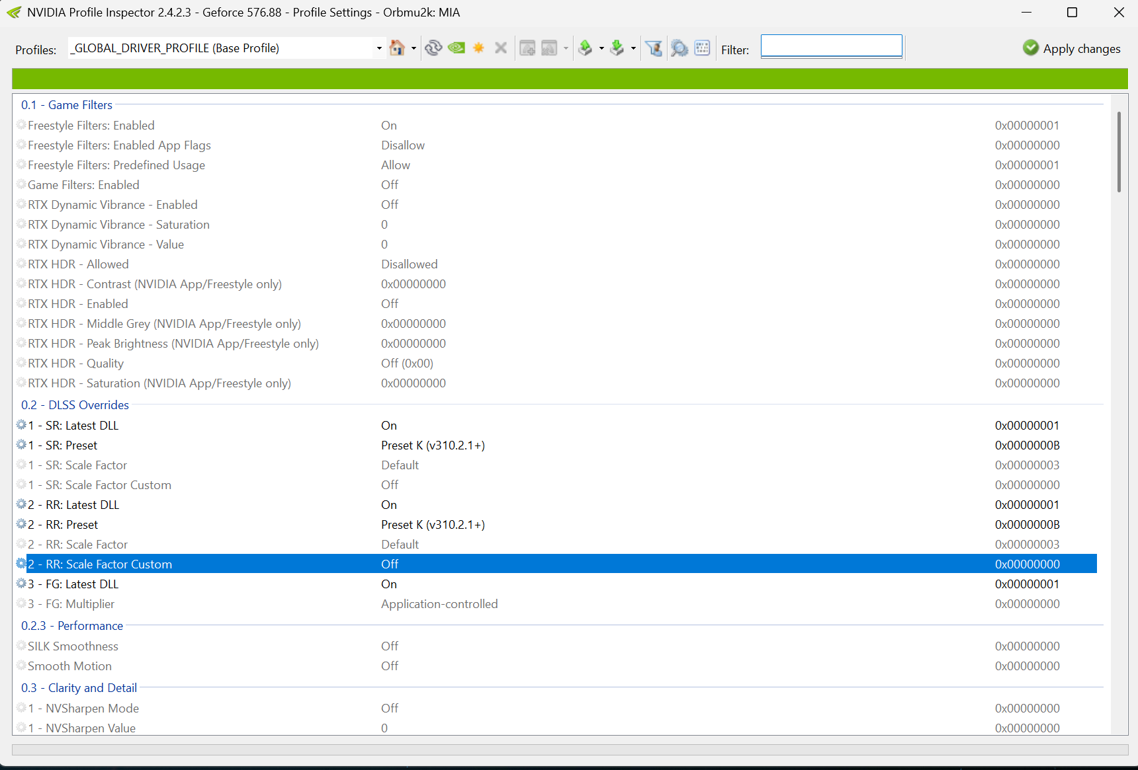Select the RTX HDR - Enabled setting
Screen dimensions: 1138x770
(x=556, y=303)
